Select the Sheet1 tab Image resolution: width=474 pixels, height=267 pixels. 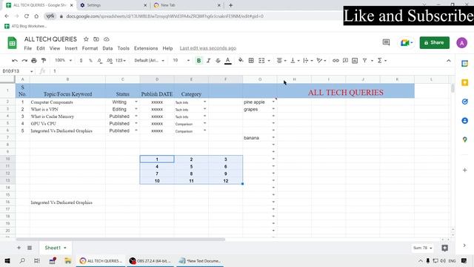(x=56, y=248)
